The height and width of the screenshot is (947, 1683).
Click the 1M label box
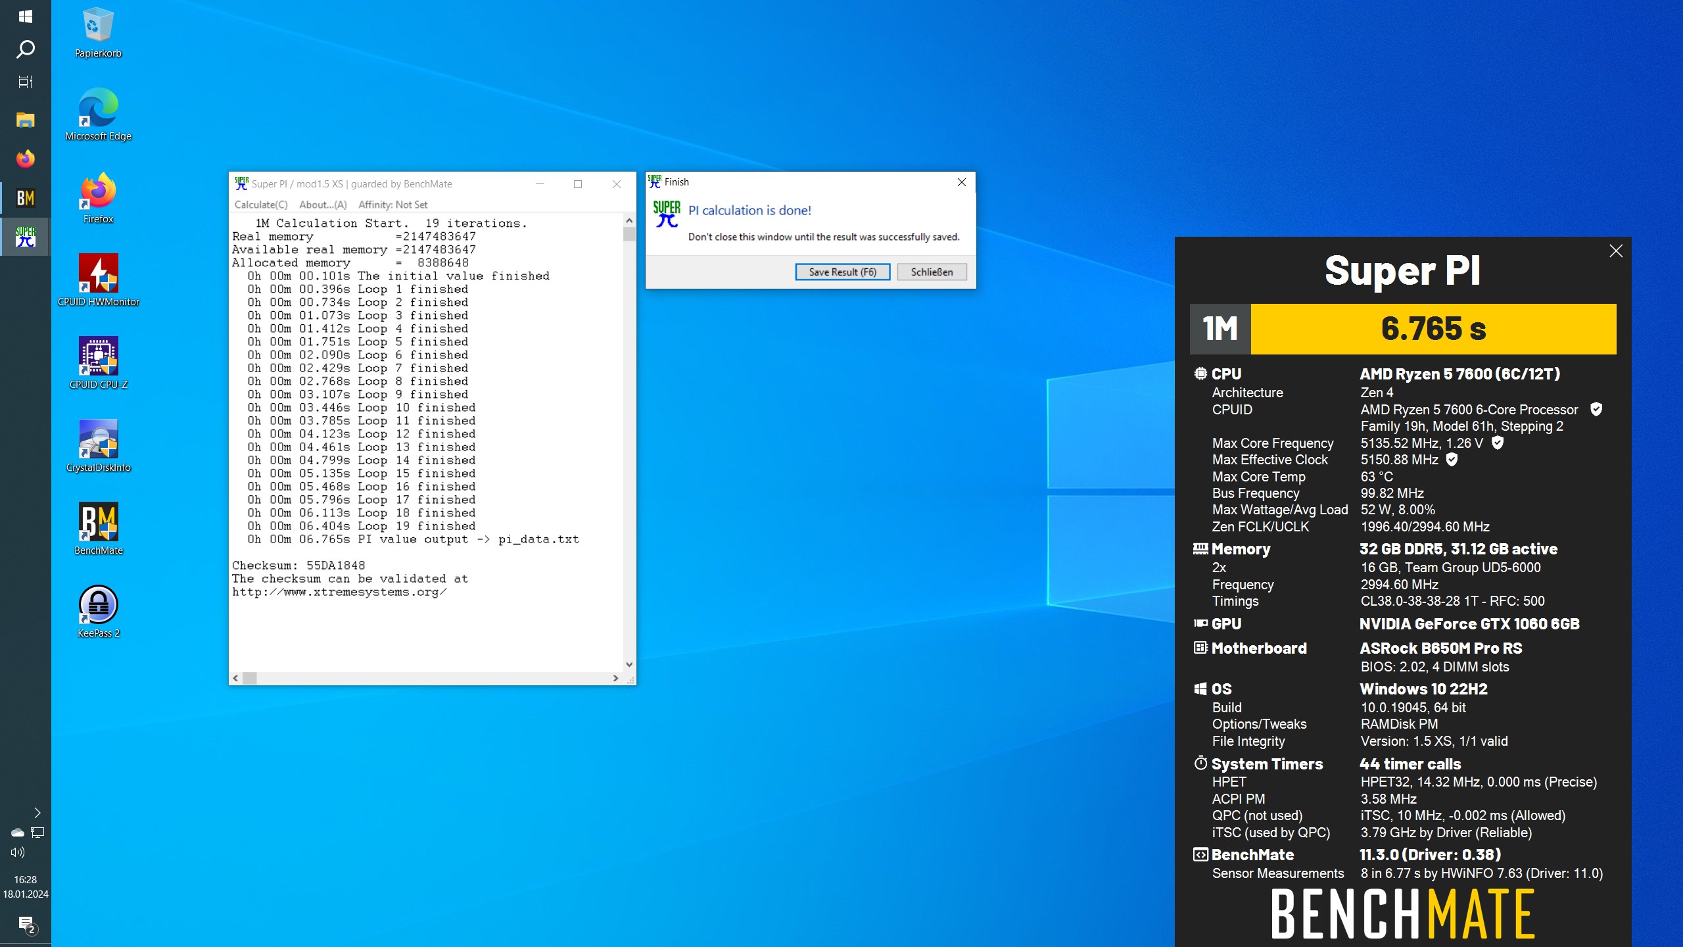[1220, 329]
